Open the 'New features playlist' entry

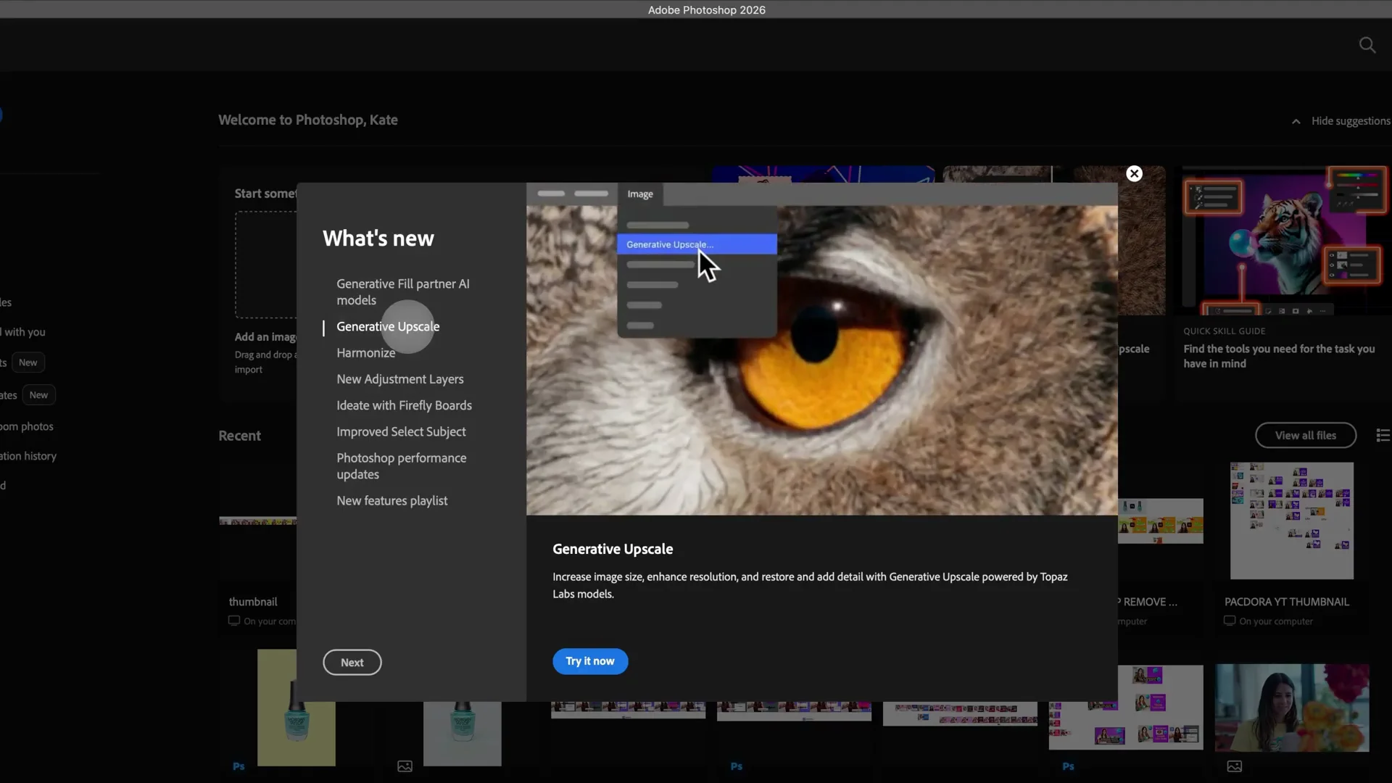click(391, 500)
